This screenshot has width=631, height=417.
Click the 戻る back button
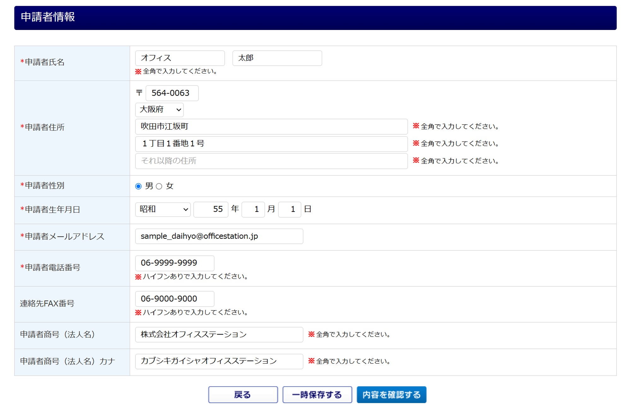click(x=243, y=394)
